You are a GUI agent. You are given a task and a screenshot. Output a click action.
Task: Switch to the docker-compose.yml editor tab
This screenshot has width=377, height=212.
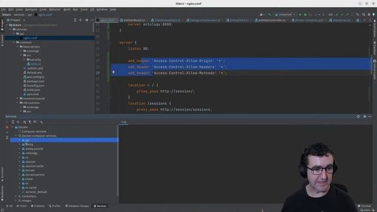tap(307, 20)
